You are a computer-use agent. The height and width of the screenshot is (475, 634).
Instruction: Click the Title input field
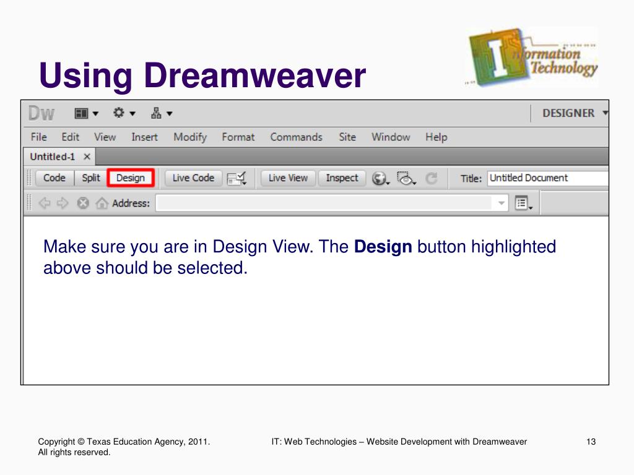[x=548, y=178]
